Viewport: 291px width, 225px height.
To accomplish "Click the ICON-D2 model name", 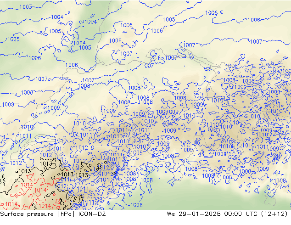I will click(92, 214).
